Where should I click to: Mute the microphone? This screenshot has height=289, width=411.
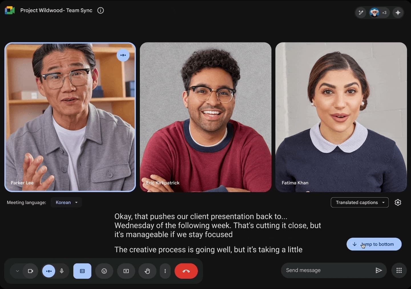[62, 271]
